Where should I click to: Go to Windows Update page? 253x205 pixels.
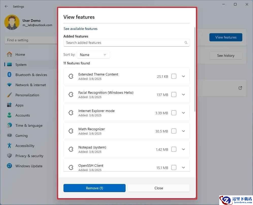click(x=29, y=166)
